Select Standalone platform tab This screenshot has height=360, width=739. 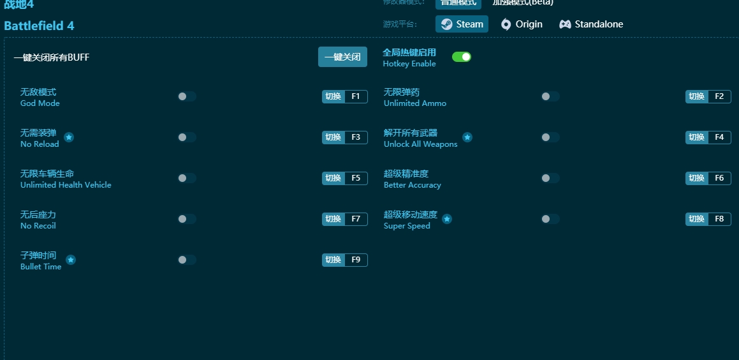point(591,24)
